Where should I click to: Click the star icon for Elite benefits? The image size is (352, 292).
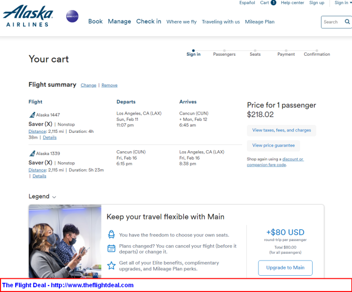(111, 266)
